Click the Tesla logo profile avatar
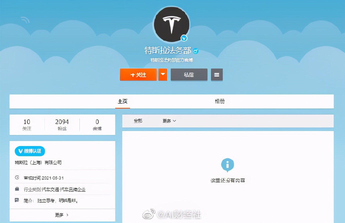Screen dimensions: 345x223 [171, 24]
